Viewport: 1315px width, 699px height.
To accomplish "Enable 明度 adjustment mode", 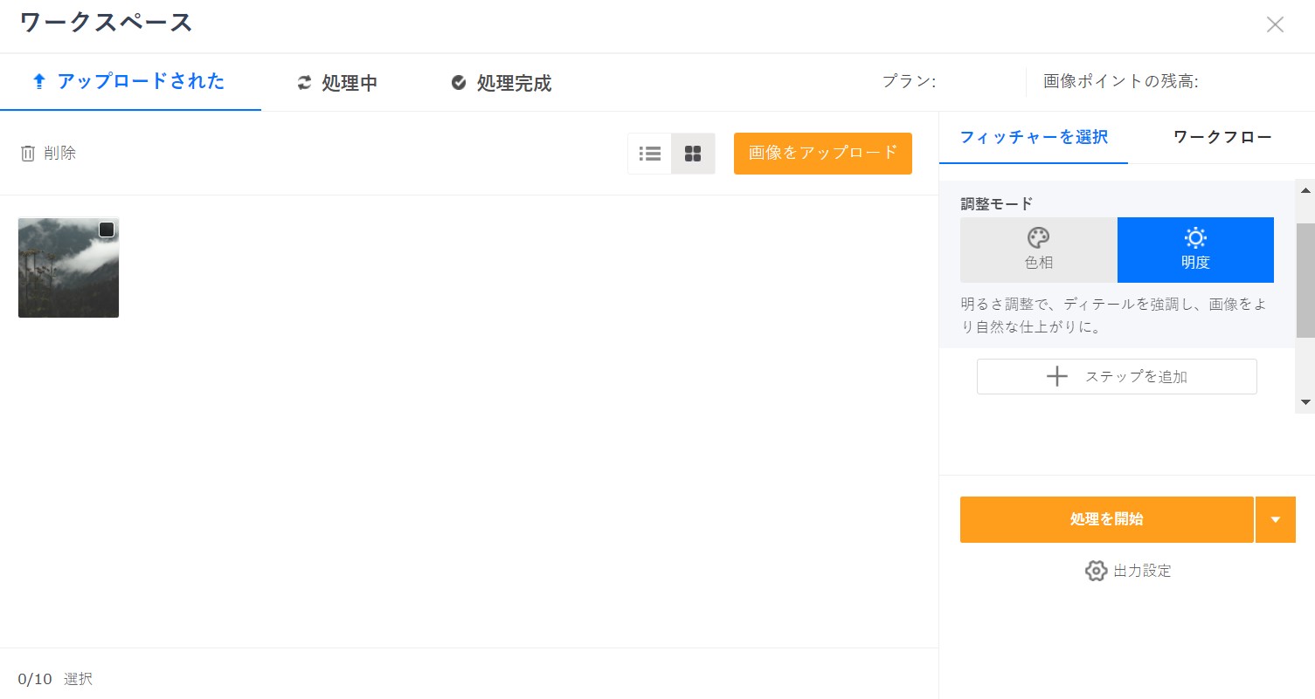I will point(1194,250).
